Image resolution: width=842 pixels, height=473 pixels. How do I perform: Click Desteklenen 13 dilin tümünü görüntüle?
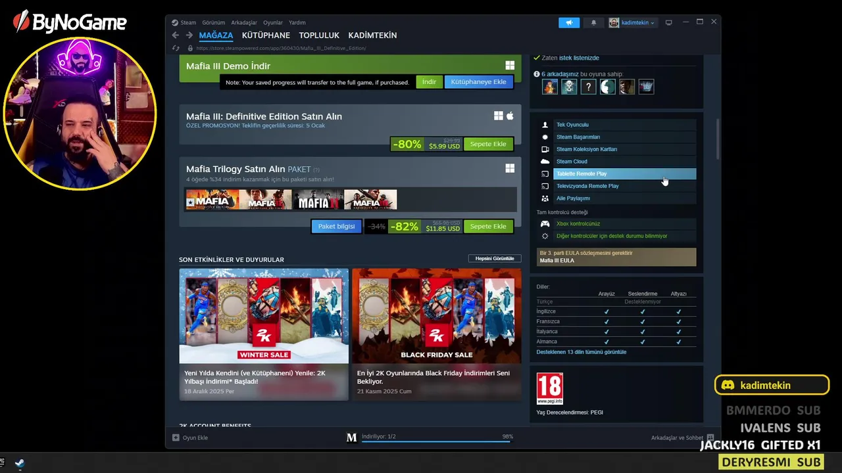pyautogui.click(x=582, y=352)
